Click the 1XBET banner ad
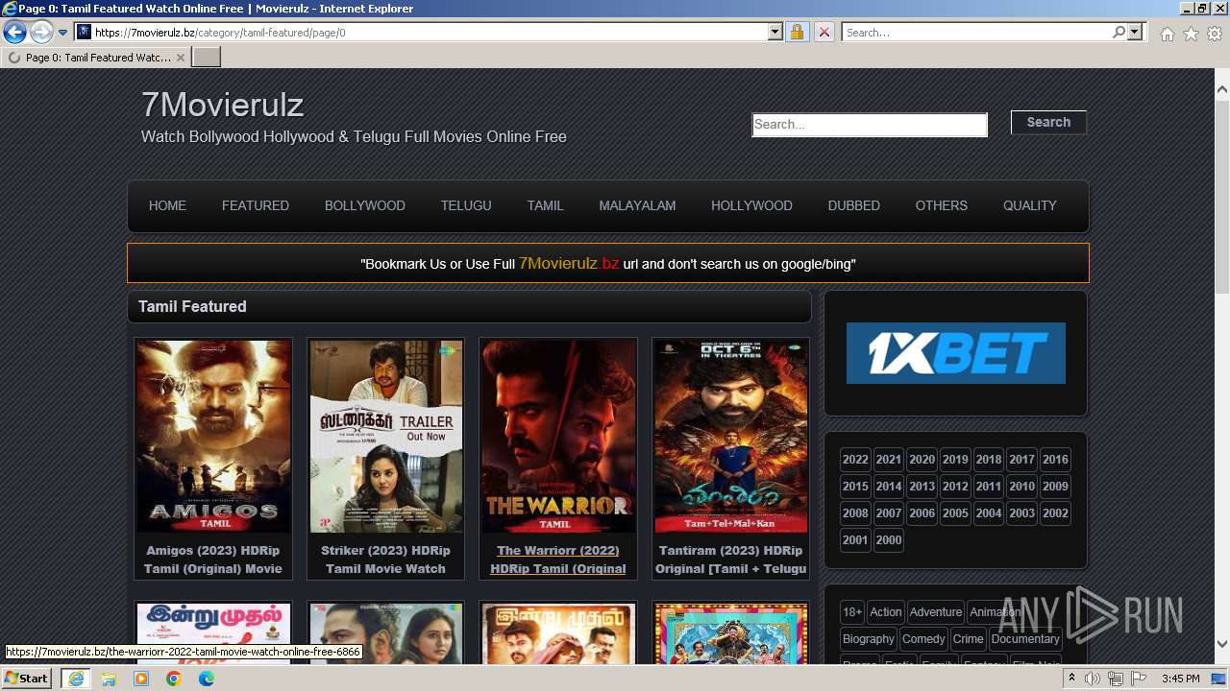The height and width of the screenshot is (691, 1230). tap(956, 353)
